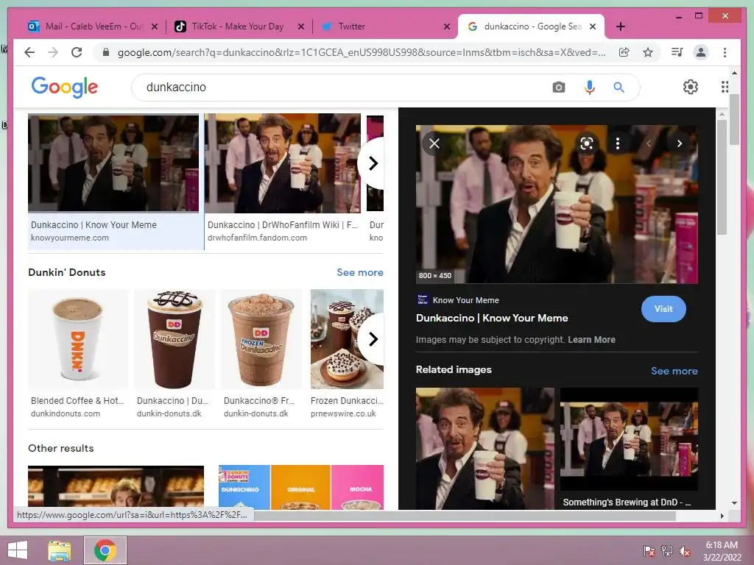Open preview image three-dot options

[618, 143]
